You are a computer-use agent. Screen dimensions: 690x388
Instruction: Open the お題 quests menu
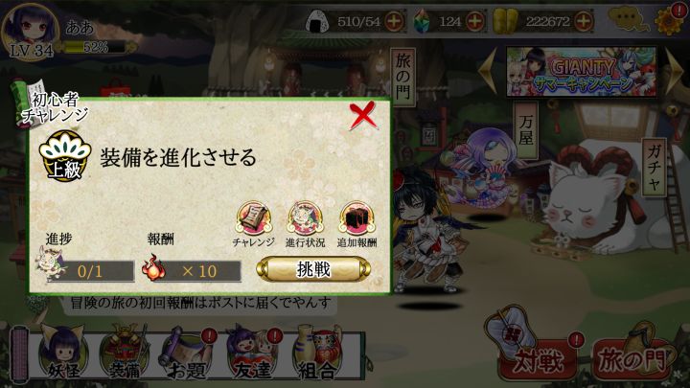187,354
